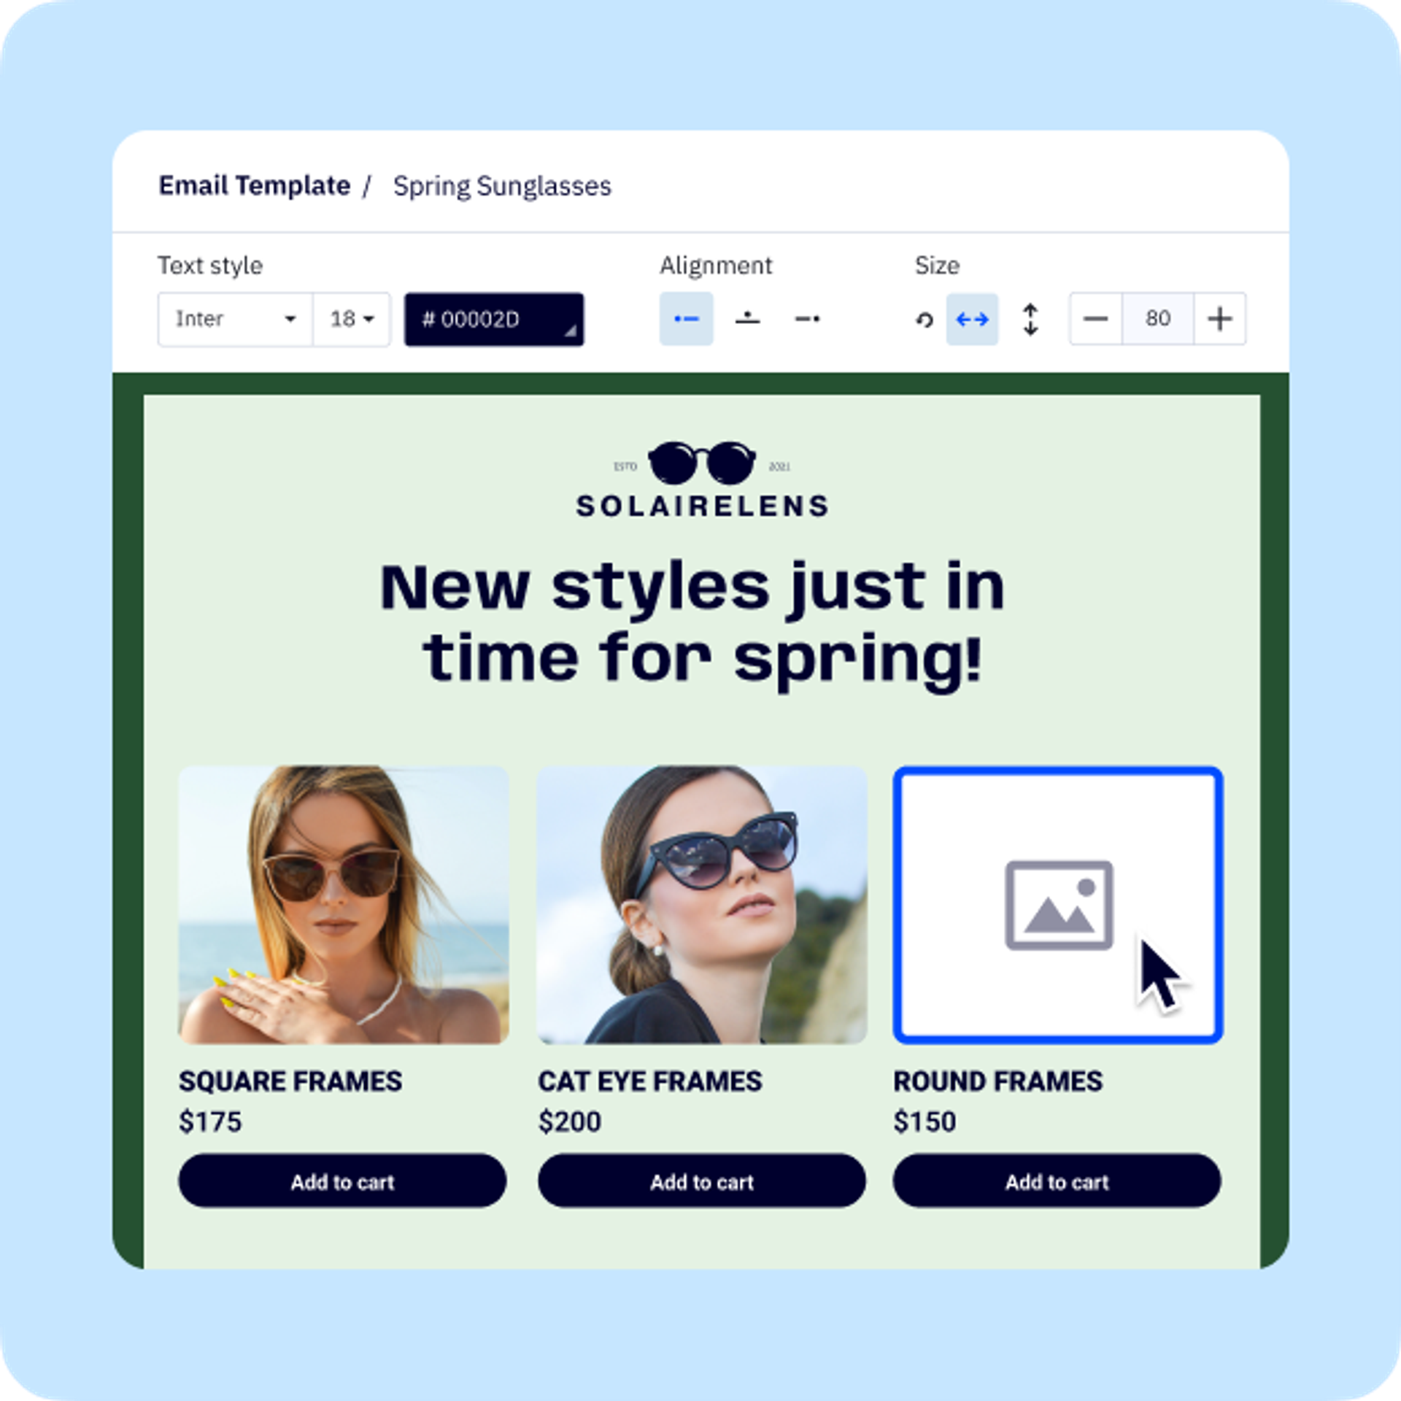
Task: Select right alignment icon
Action: tap(807, 319)
